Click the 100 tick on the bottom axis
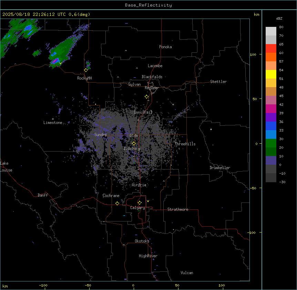 222,285
